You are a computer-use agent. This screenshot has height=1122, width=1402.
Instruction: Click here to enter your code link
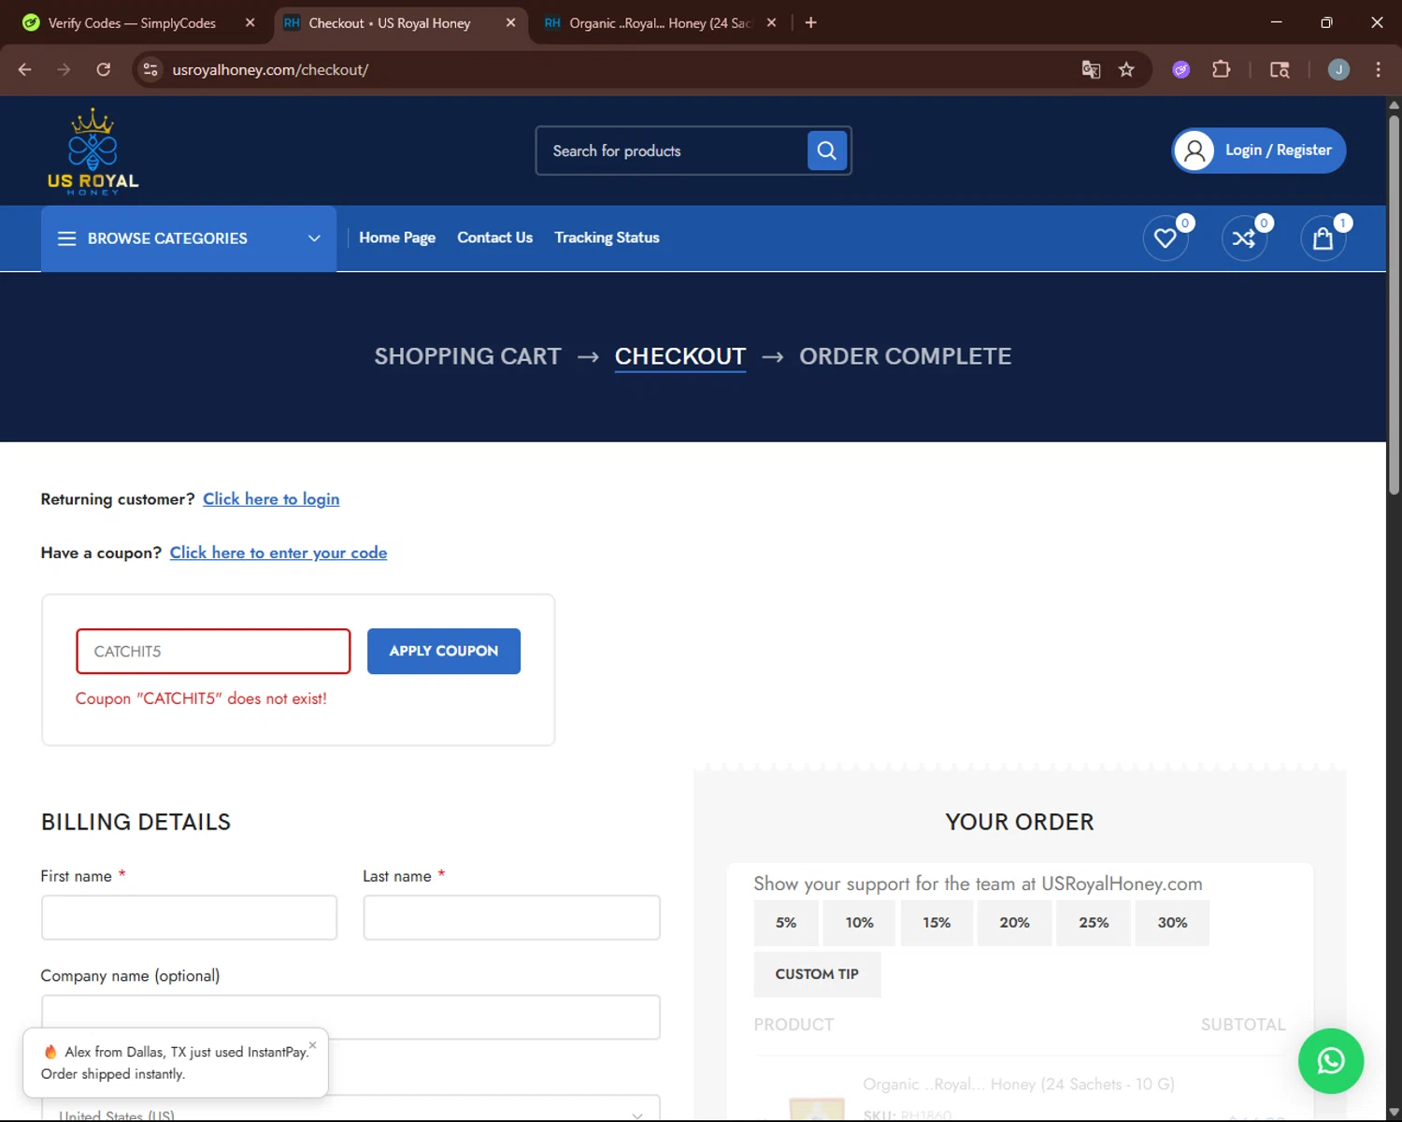pos(279,553)
